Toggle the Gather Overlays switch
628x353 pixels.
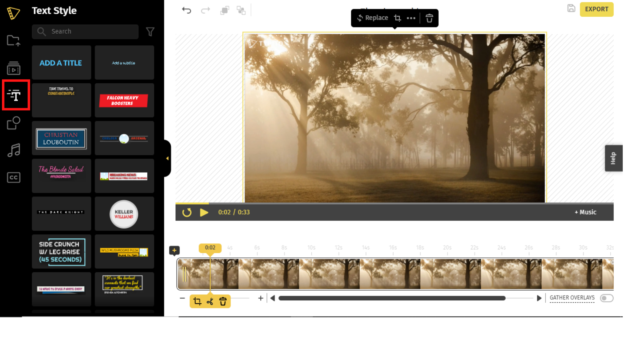(x=606, y=298)
